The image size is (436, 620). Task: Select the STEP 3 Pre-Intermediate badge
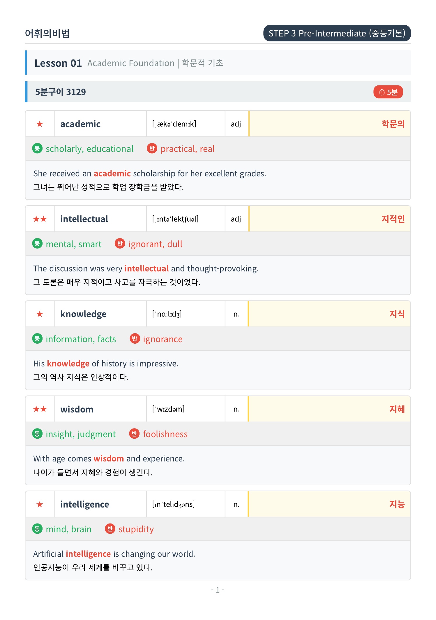337,33
